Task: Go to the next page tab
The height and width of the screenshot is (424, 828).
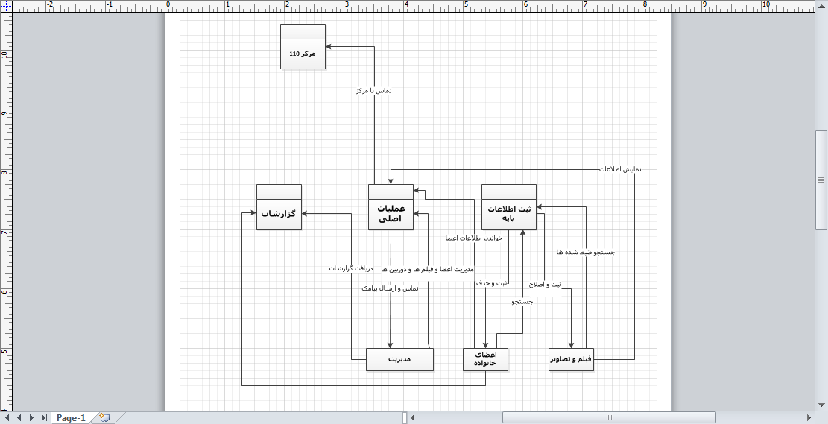Action: tap(31, 417)
